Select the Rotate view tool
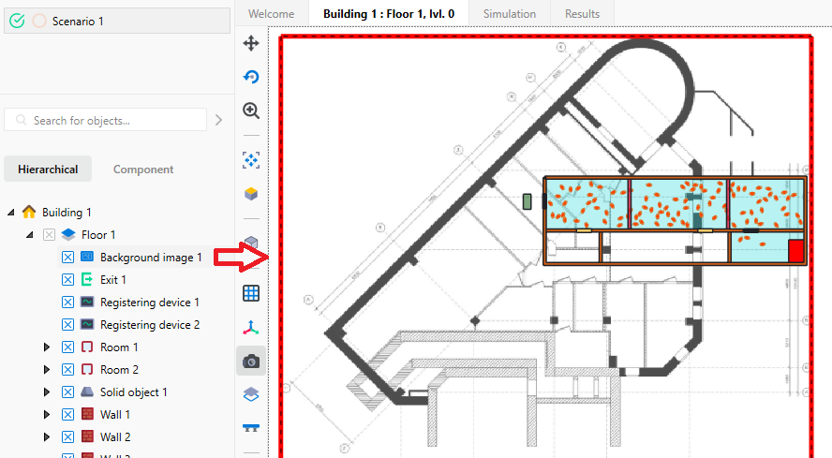The image size is (832, 458). (x=251, y=77)
